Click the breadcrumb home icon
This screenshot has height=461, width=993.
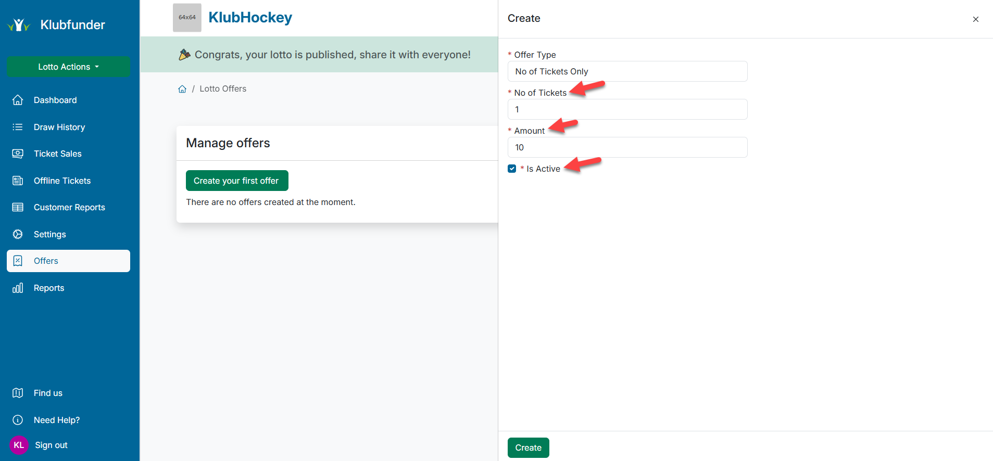click(x=182, y=89)
